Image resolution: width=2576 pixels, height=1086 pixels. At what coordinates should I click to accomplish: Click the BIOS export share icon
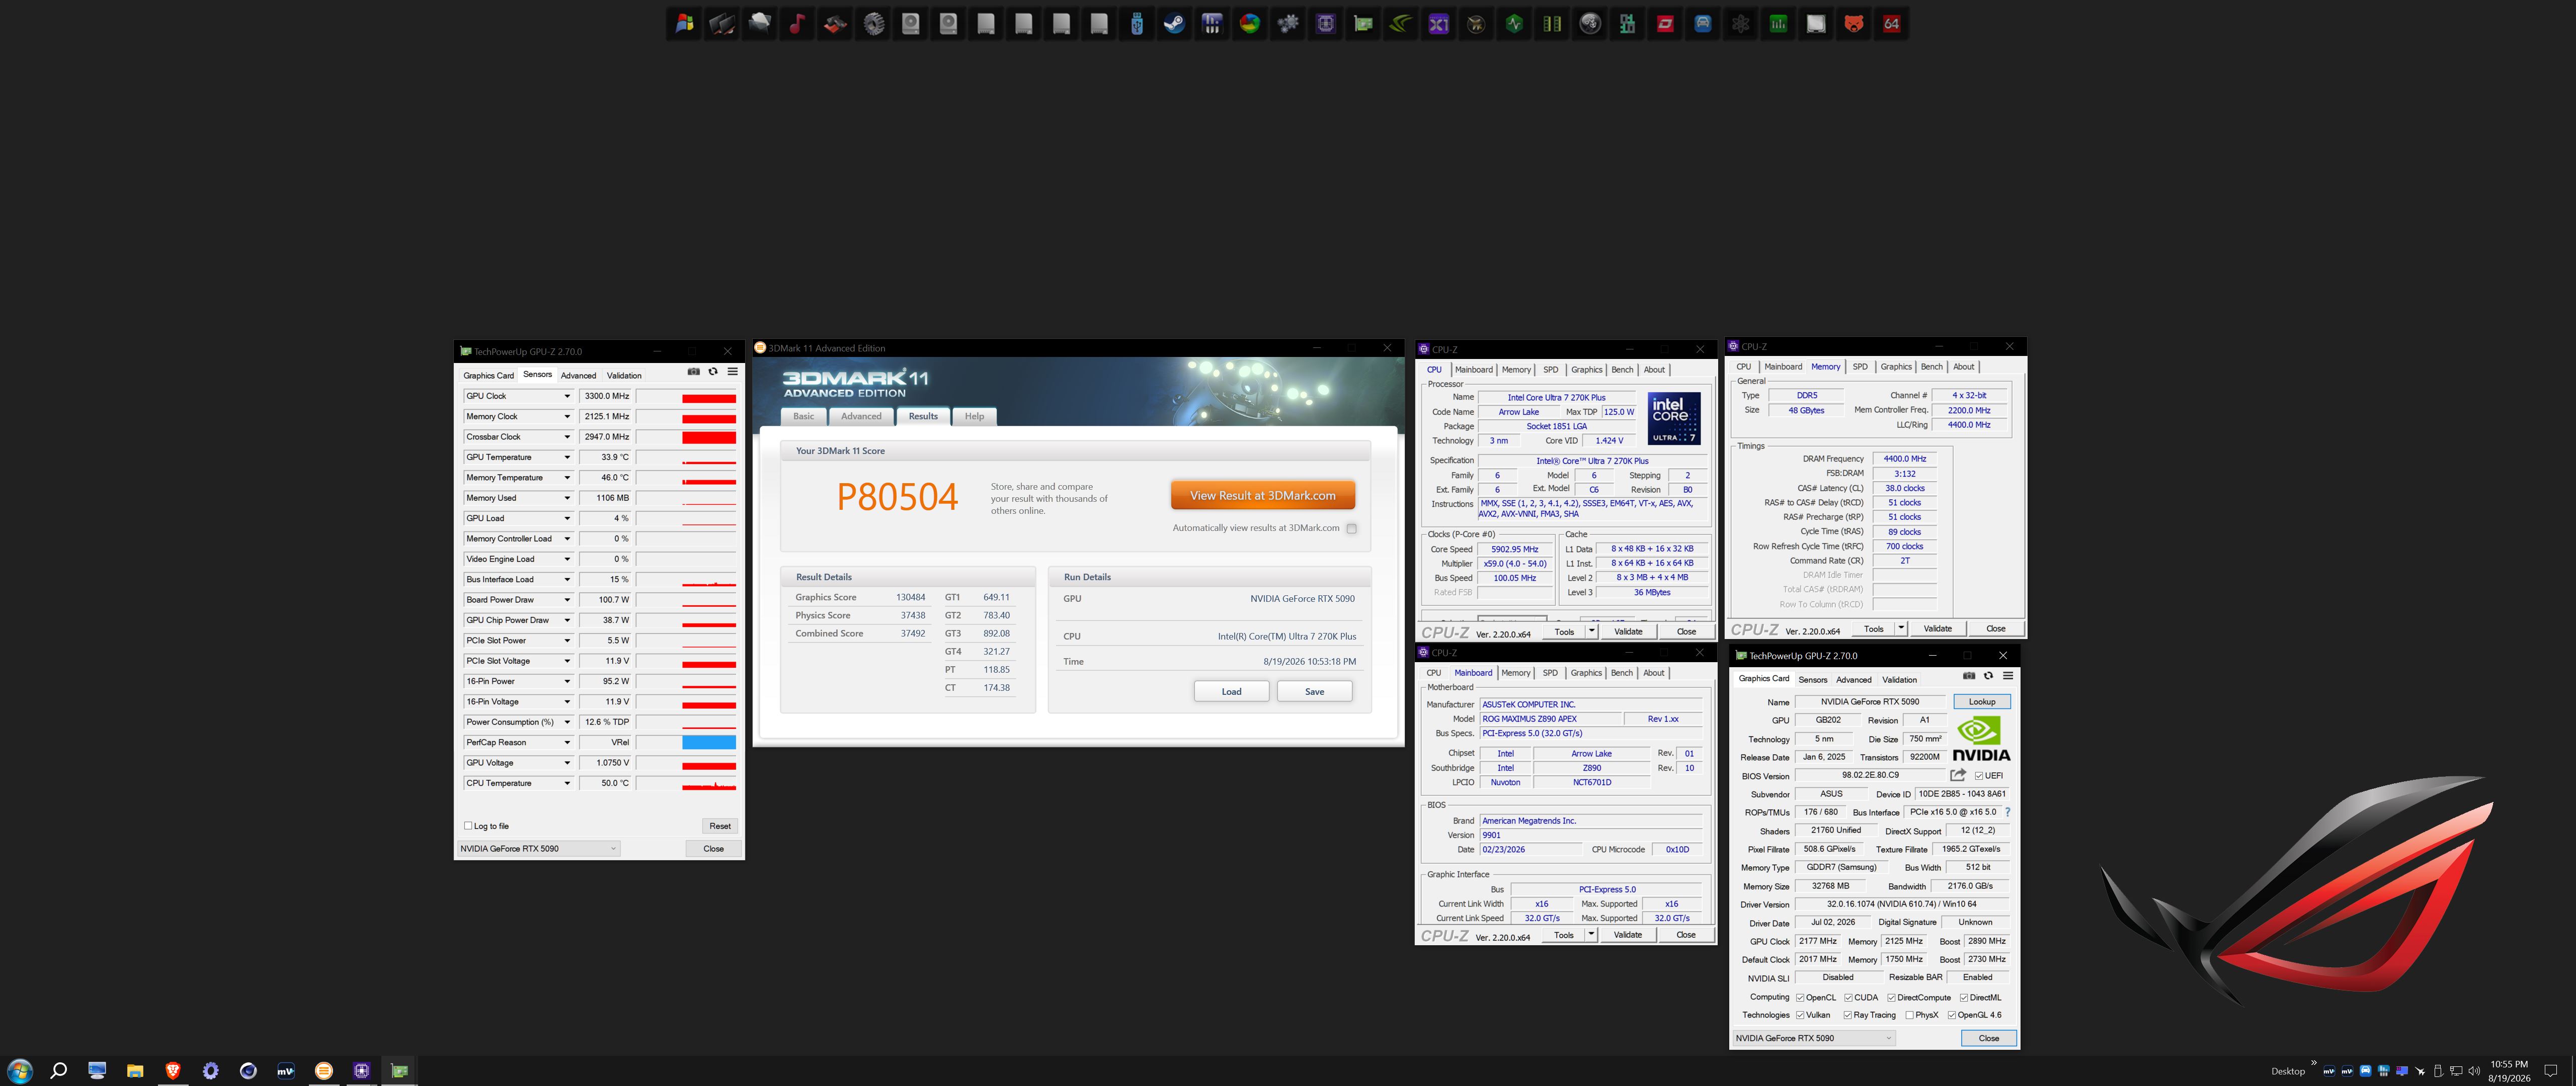(x=1958, y=775)
